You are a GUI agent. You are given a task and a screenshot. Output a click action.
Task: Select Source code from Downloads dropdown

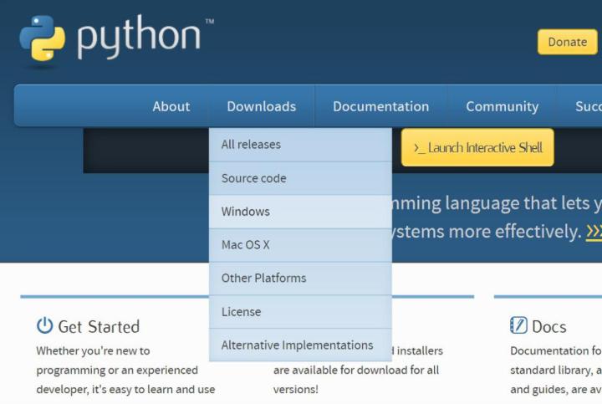[300, 178]
